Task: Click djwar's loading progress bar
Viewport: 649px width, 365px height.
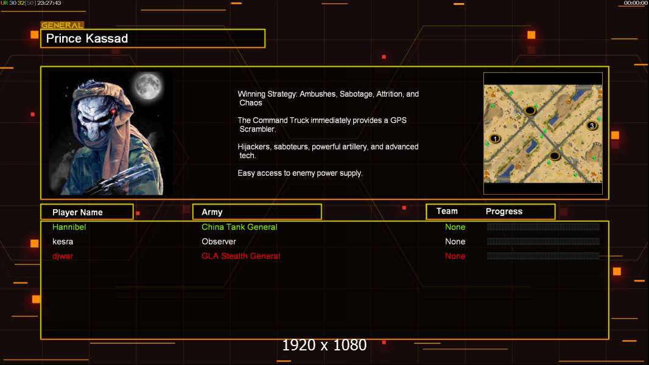Action: [543, 256]
